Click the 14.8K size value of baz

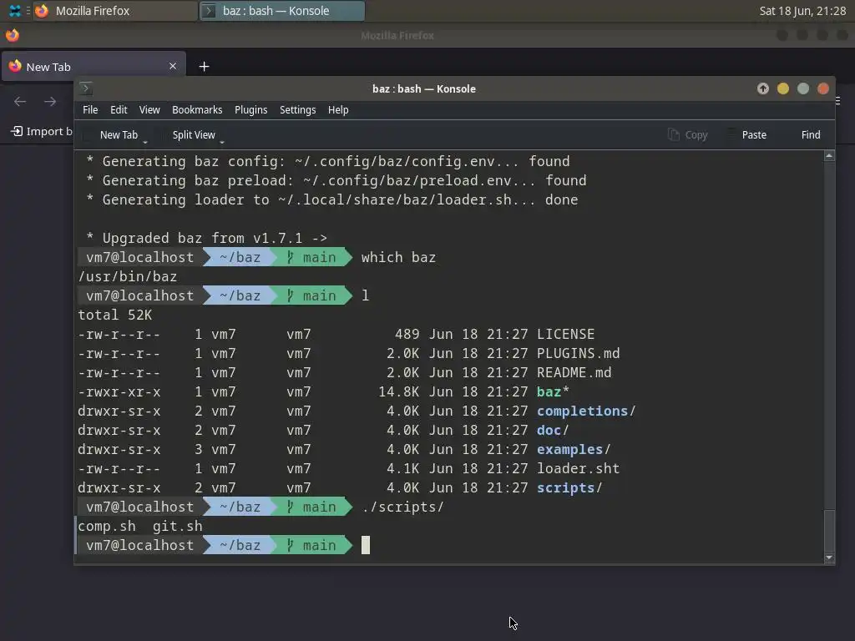398,392
